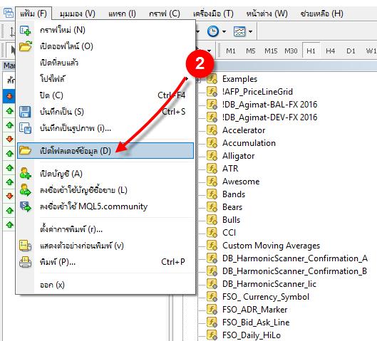Click the clock periods toolbar icon
Screen dimensions: 377x341
pos(213,31)
